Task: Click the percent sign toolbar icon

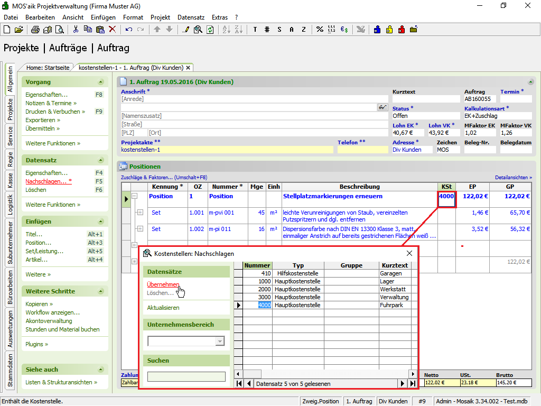Action: click(320, 30)
